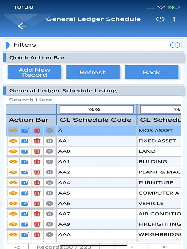187x249 pixels.
Task: Tap the power logout icon
Action: point(160,19)
